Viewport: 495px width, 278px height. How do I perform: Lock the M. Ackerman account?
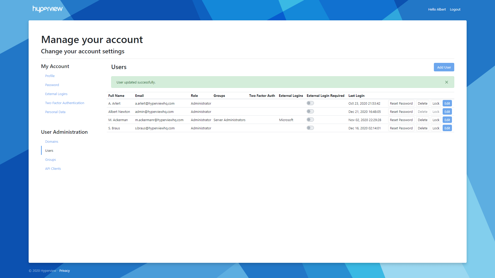click(436, 120)
